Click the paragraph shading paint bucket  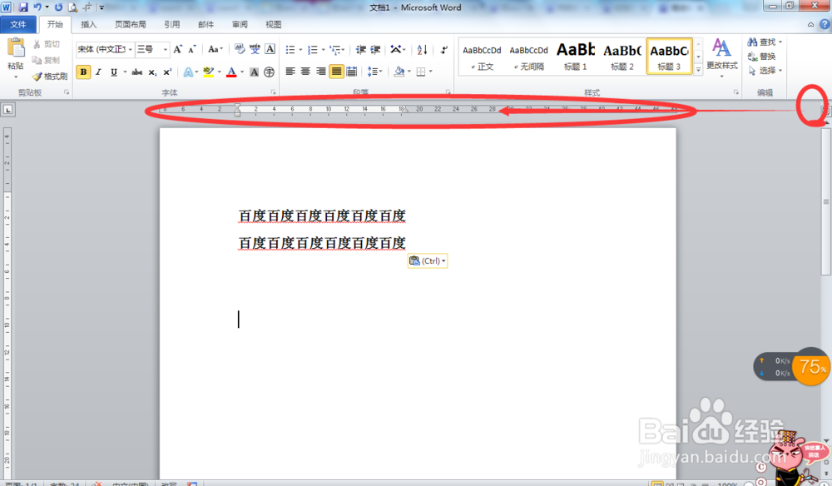(399, 72)
